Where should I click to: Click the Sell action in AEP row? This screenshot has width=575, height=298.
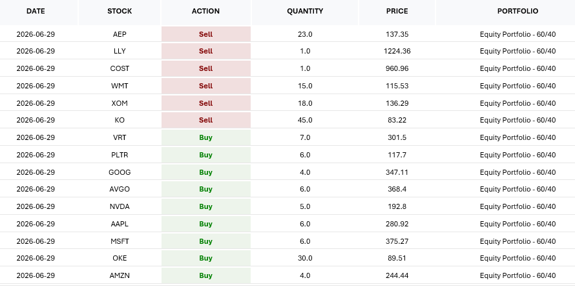click(205, 34)
